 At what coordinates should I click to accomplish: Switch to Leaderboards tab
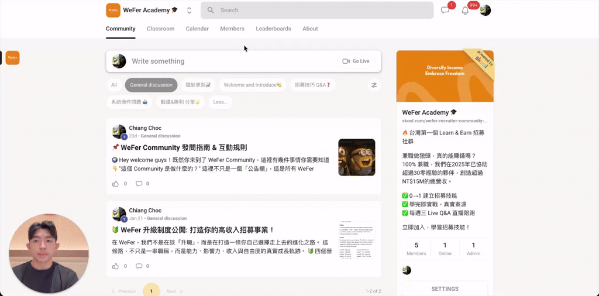click(274, 29)
